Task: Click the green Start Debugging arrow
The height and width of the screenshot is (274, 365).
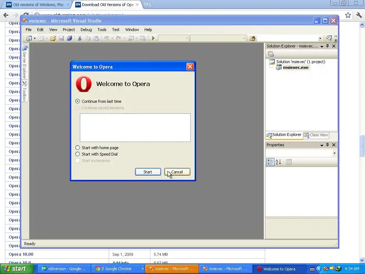Action: [153, 38]
